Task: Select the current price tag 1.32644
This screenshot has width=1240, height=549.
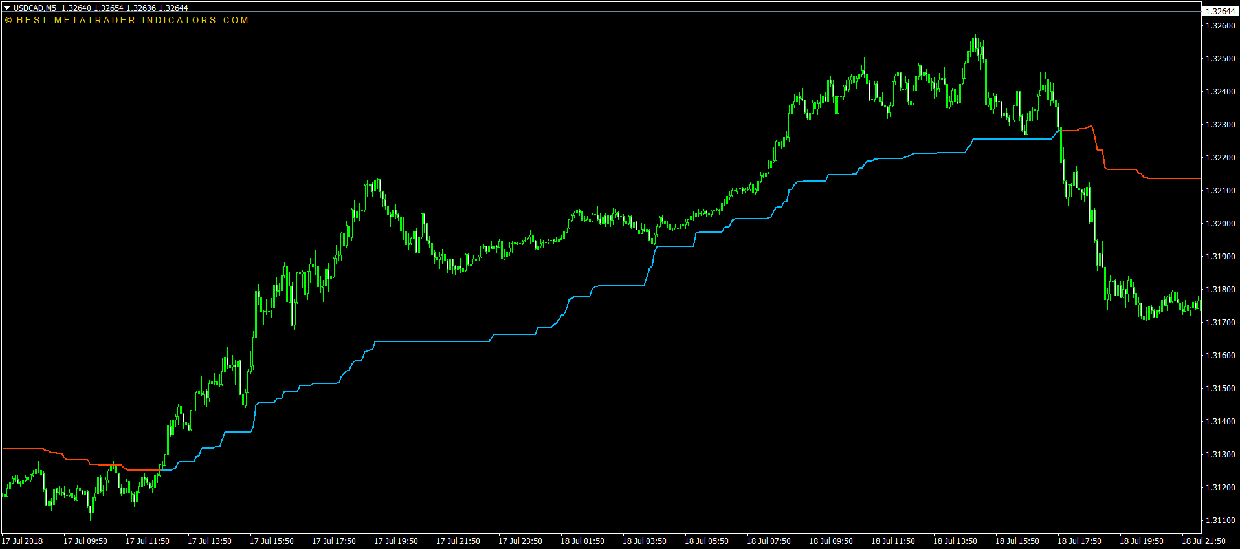Action: [x=1220, y=11]
